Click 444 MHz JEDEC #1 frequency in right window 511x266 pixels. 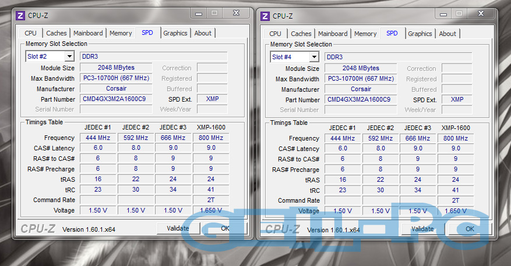pyautogui.click(x=343, y=138)
